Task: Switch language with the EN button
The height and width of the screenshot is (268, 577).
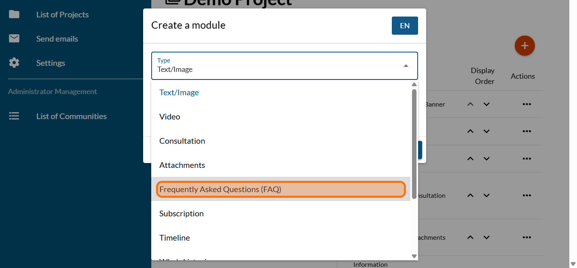Action: coord(404,26)
